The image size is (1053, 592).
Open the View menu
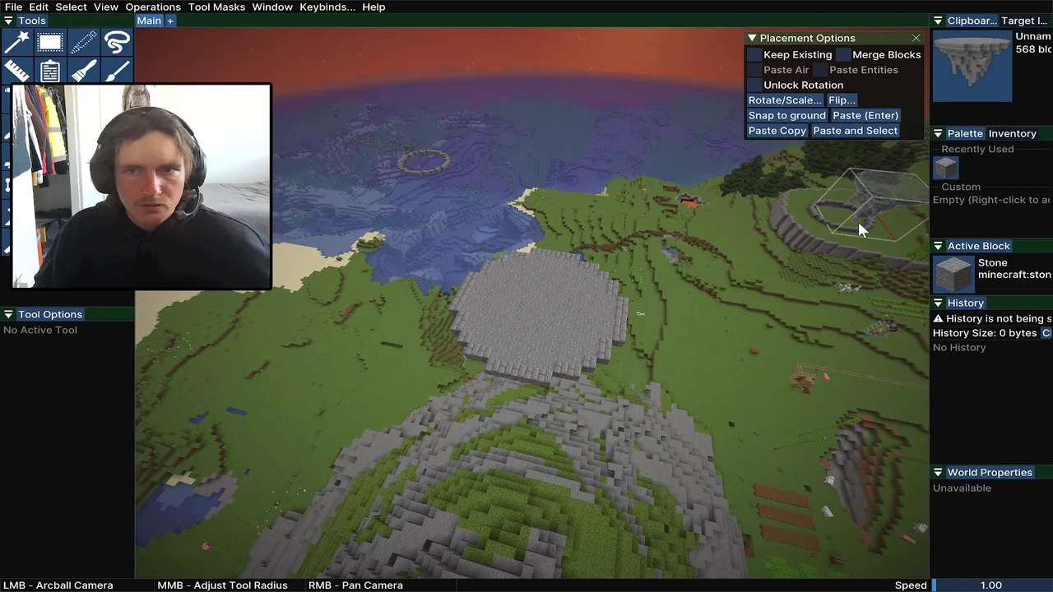[x=105, y=7]
